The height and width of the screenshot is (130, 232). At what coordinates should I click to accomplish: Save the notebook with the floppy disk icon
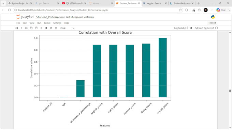(x=17, y=28)
